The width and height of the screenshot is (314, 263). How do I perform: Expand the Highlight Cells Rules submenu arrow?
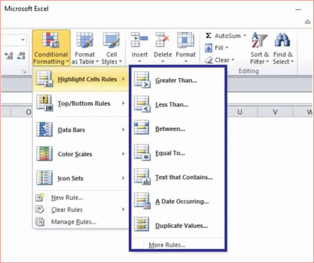(123, 79)
